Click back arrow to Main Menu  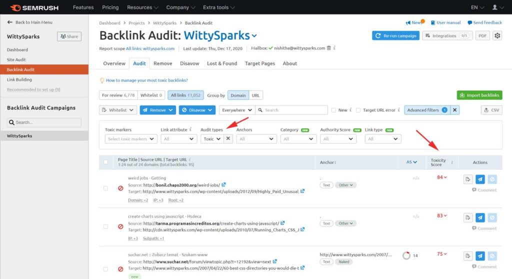(x=10, y=22)
